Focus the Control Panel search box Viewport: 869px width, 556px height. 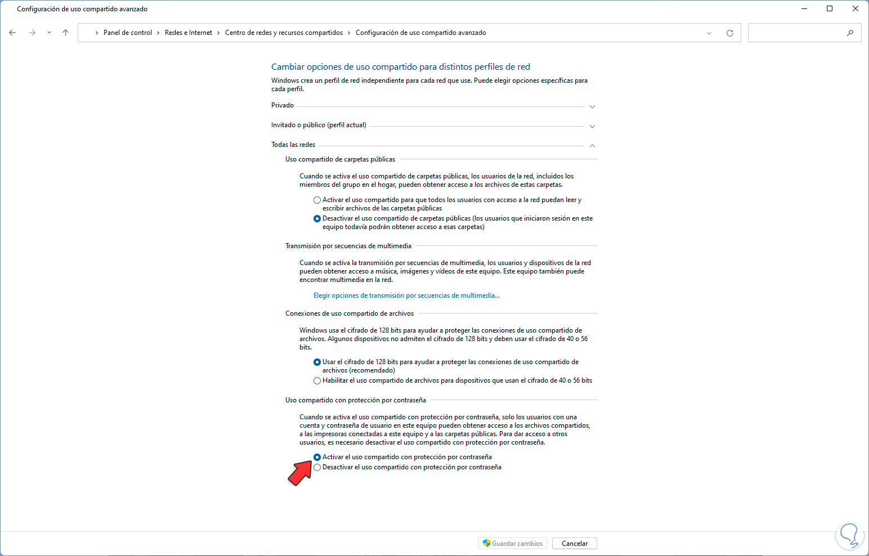coord(805,33)
